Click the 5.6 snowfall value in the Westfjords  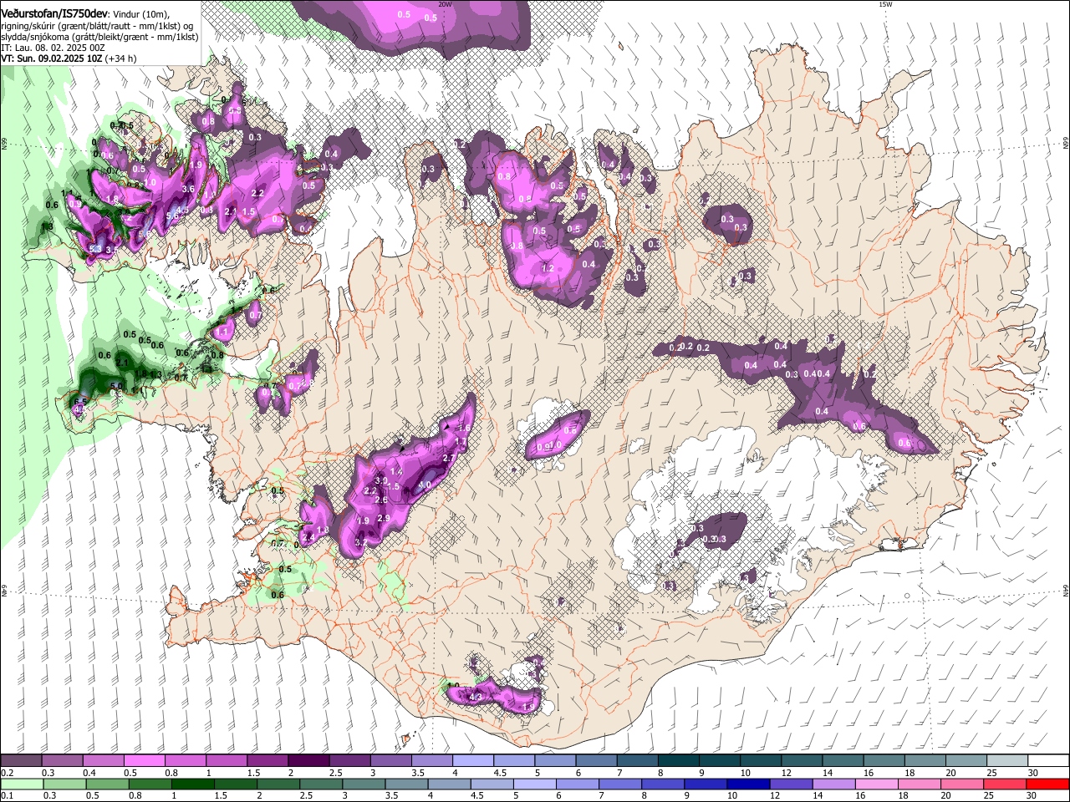pos(172,216)
